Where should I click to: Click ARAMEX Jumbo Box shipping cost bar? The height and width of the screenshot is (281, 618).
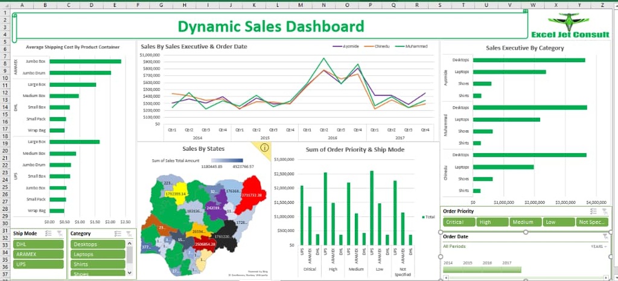[85, 61]
